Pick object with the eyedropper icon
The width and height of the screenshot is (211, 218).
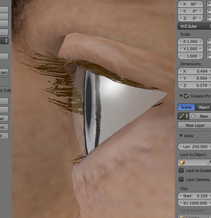click(209, 162)
